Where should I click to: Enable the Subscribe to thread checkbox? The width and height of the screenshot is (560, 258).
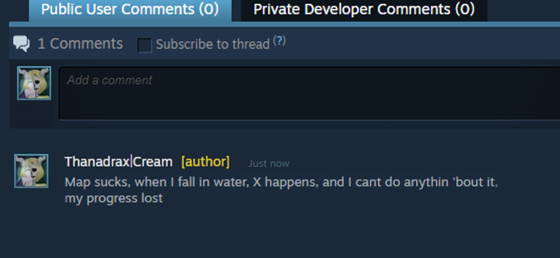[x=144, y=45]
